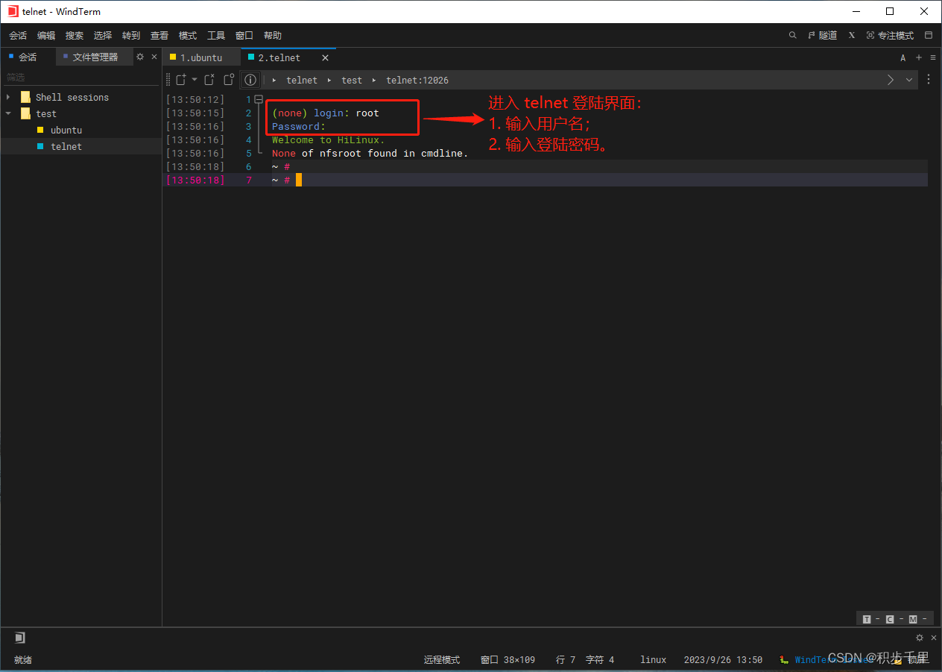942x672 pixels.
Task: Select Shell sessions tree item
Action: click(72, 97)
